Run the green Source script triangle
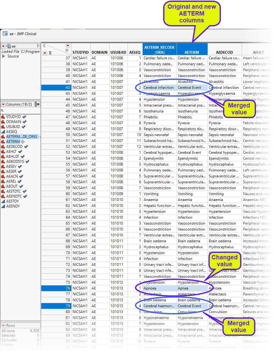The width and height of the screenshot is (273, 351). 4,56
